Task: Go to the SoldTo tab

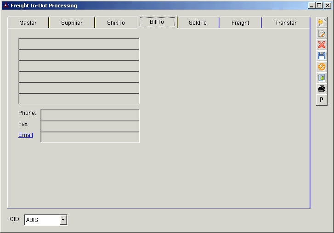Action: (x=198, y=23)
